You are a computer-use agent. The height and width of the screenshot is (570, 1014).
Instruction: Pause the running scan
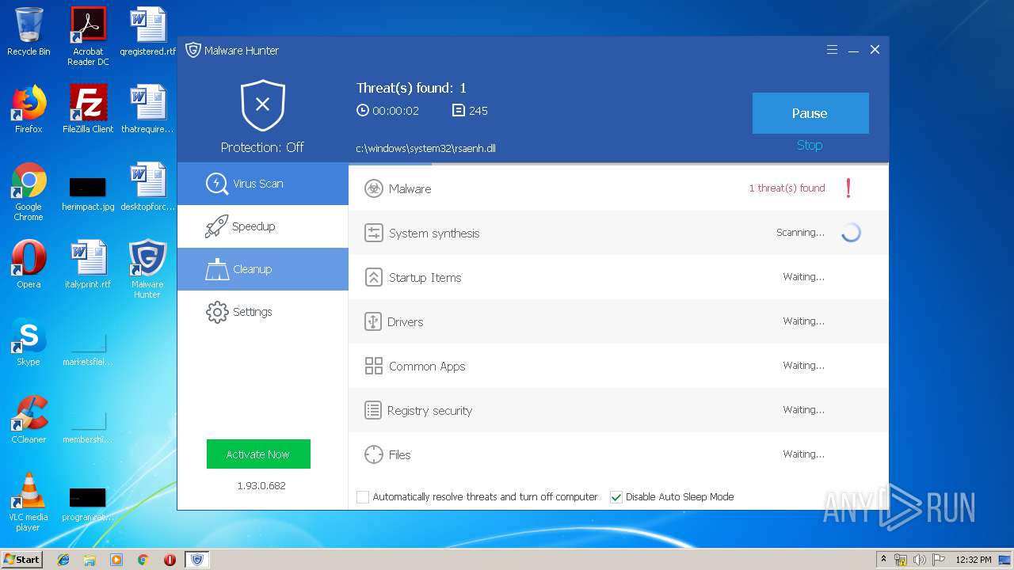810,113
